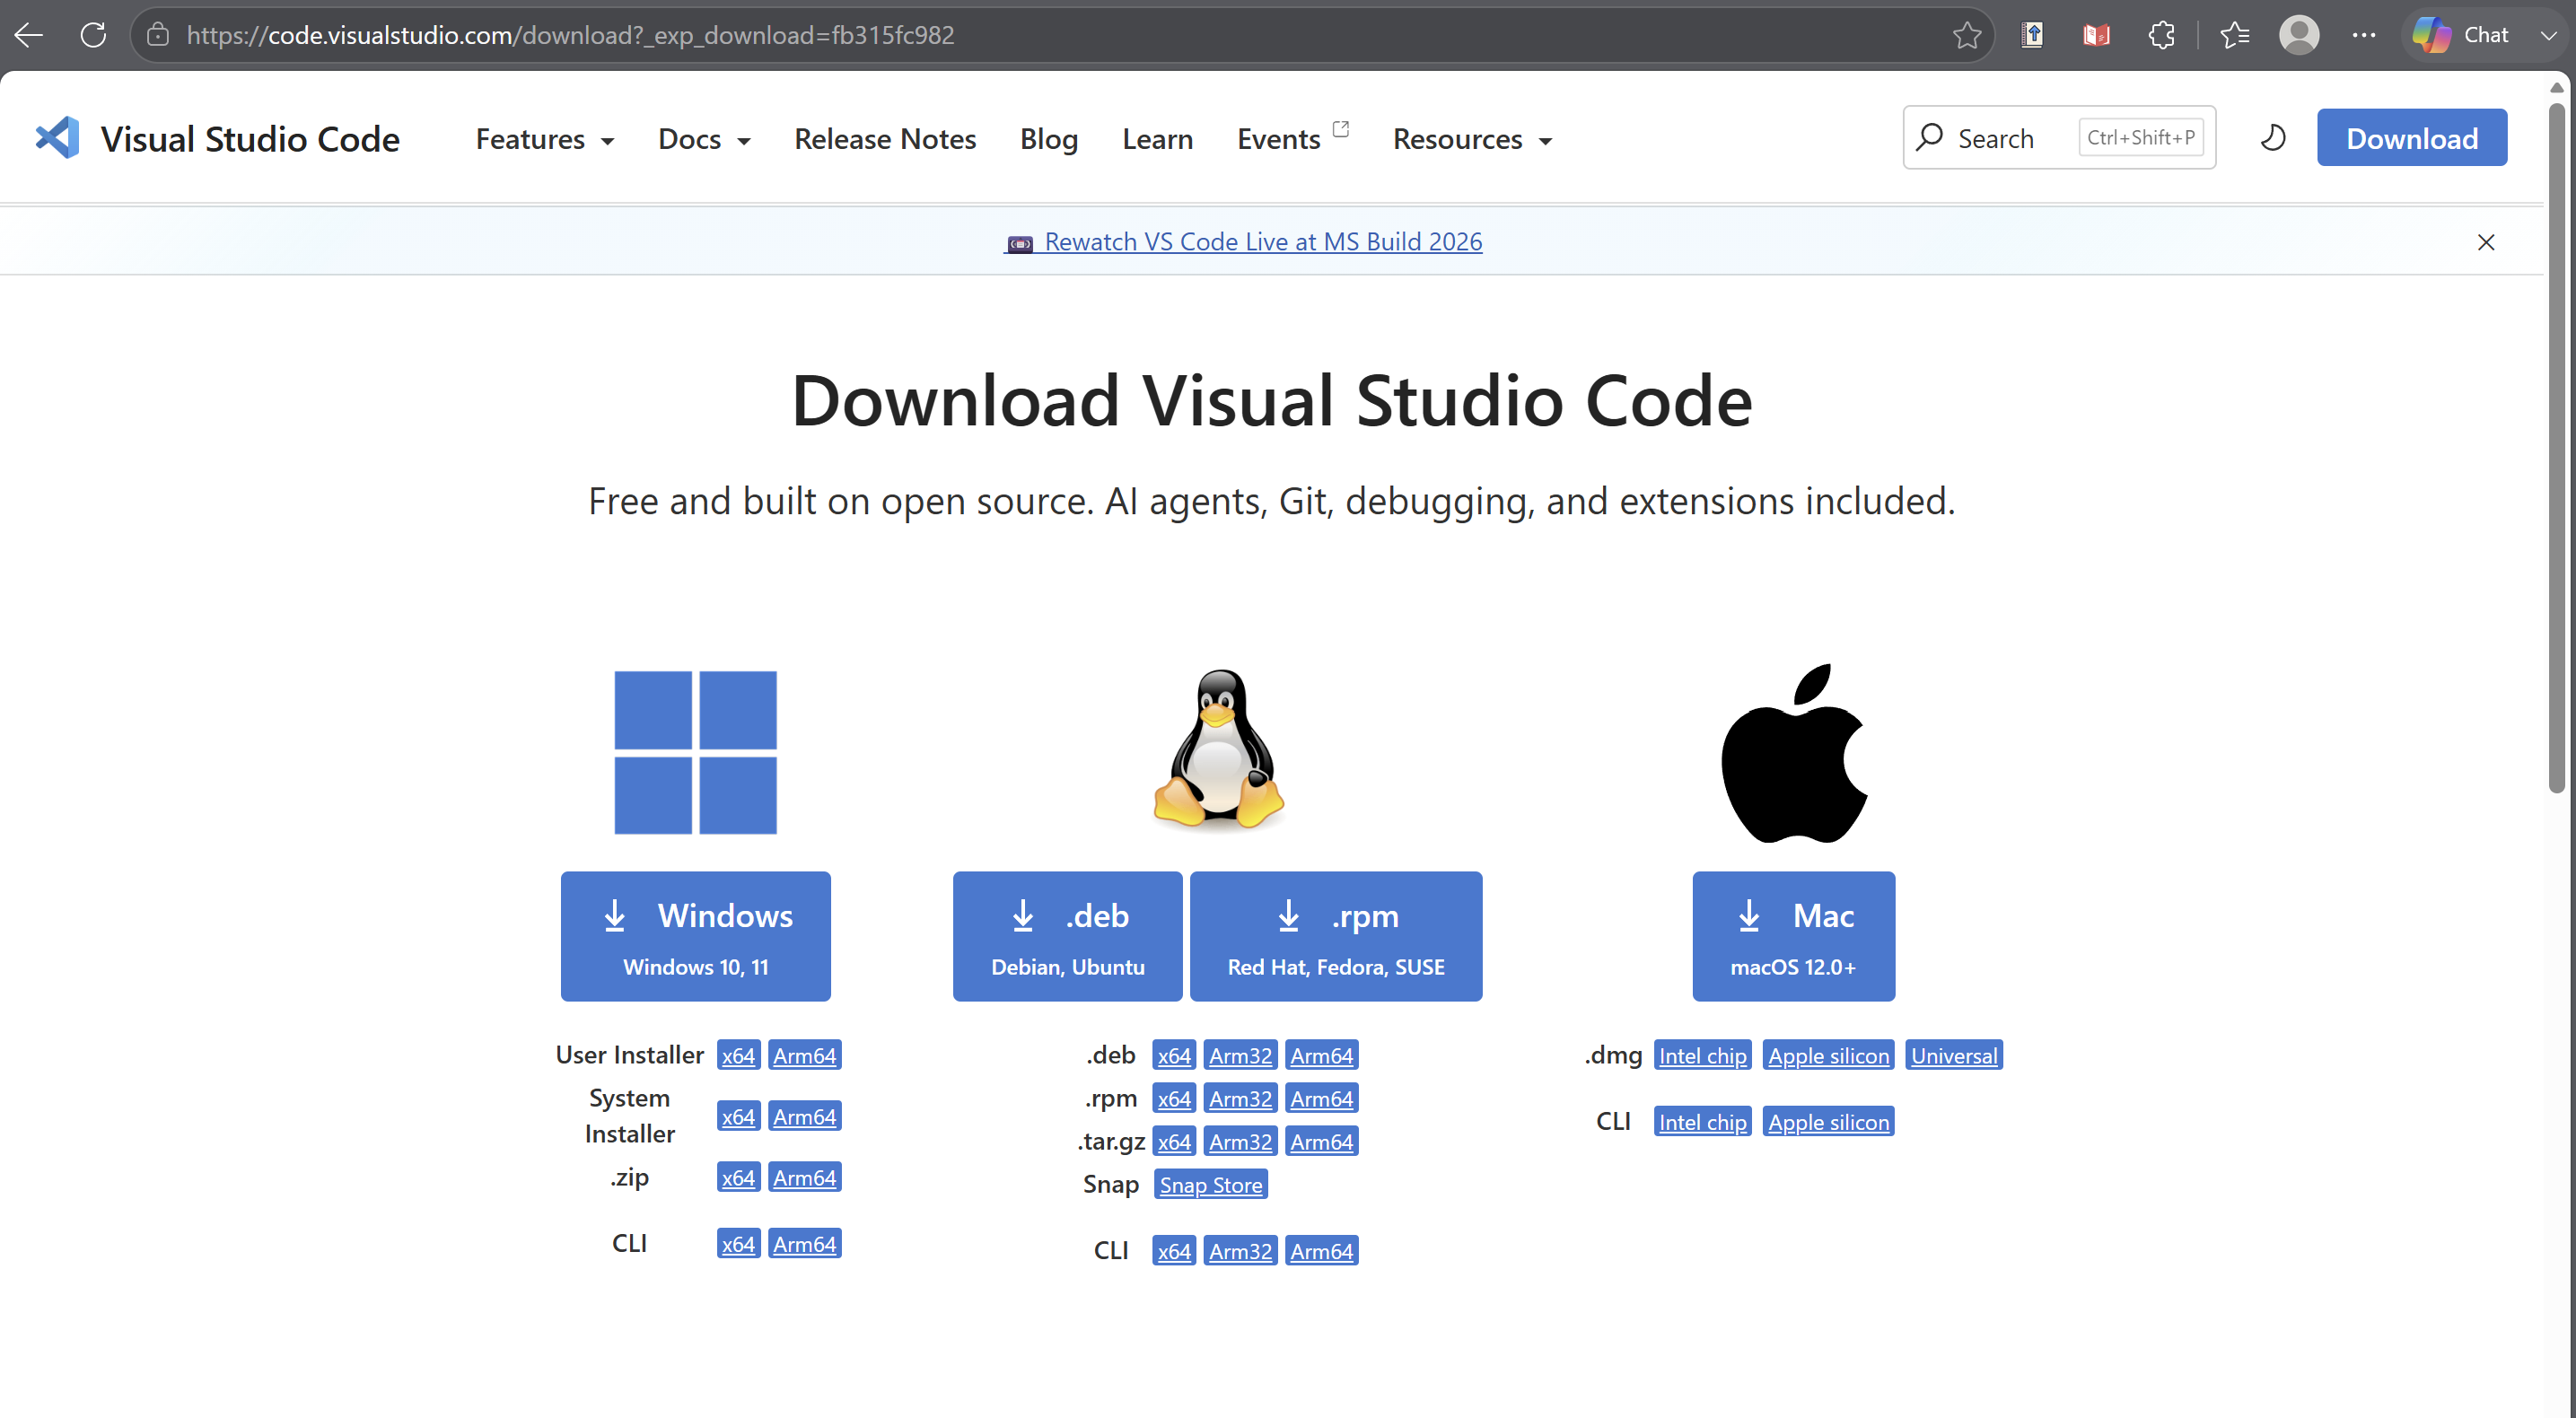The width and height of the screenshot is (2576, 1418).
Task: Open the Snap Store link
Action: point(1210,1184)
